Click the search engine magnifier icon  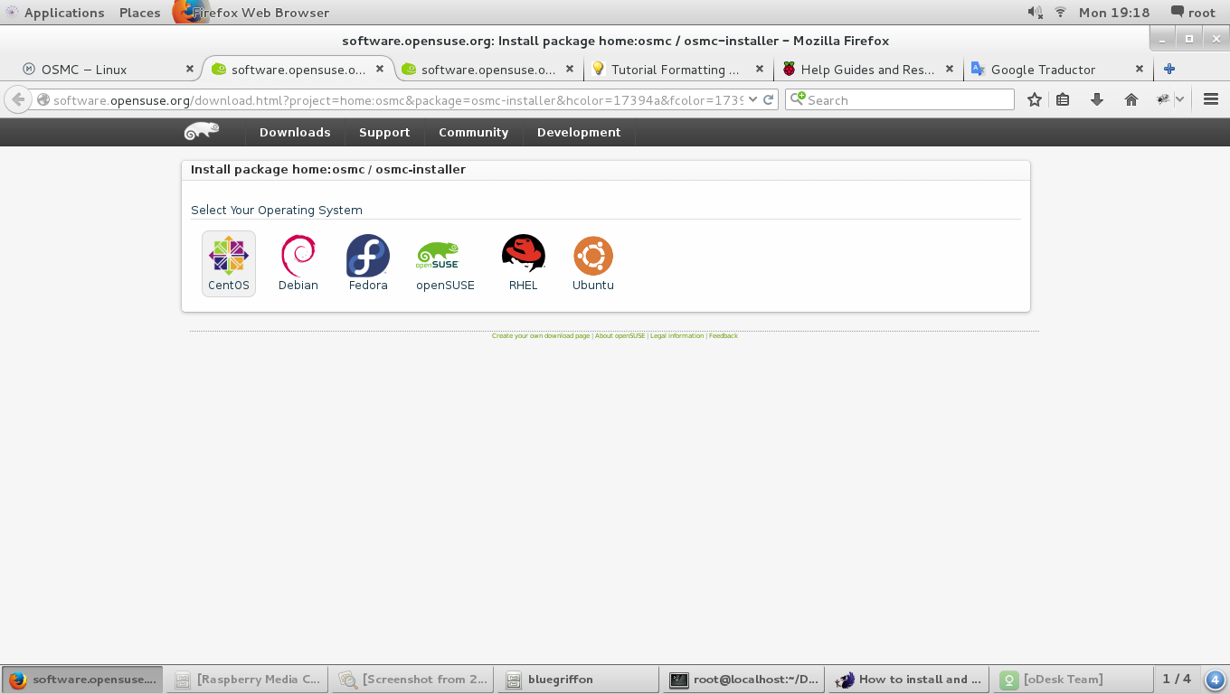797,99
